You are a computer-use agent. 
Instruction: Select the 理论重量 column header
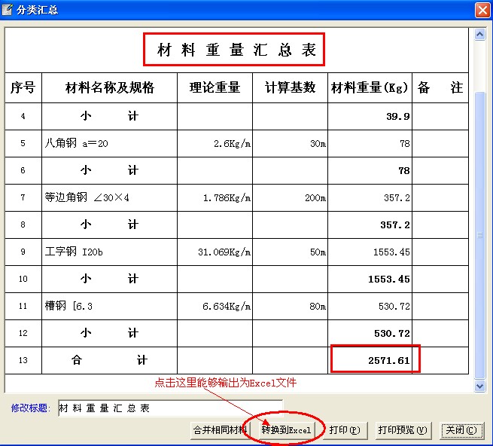(215, 88)
